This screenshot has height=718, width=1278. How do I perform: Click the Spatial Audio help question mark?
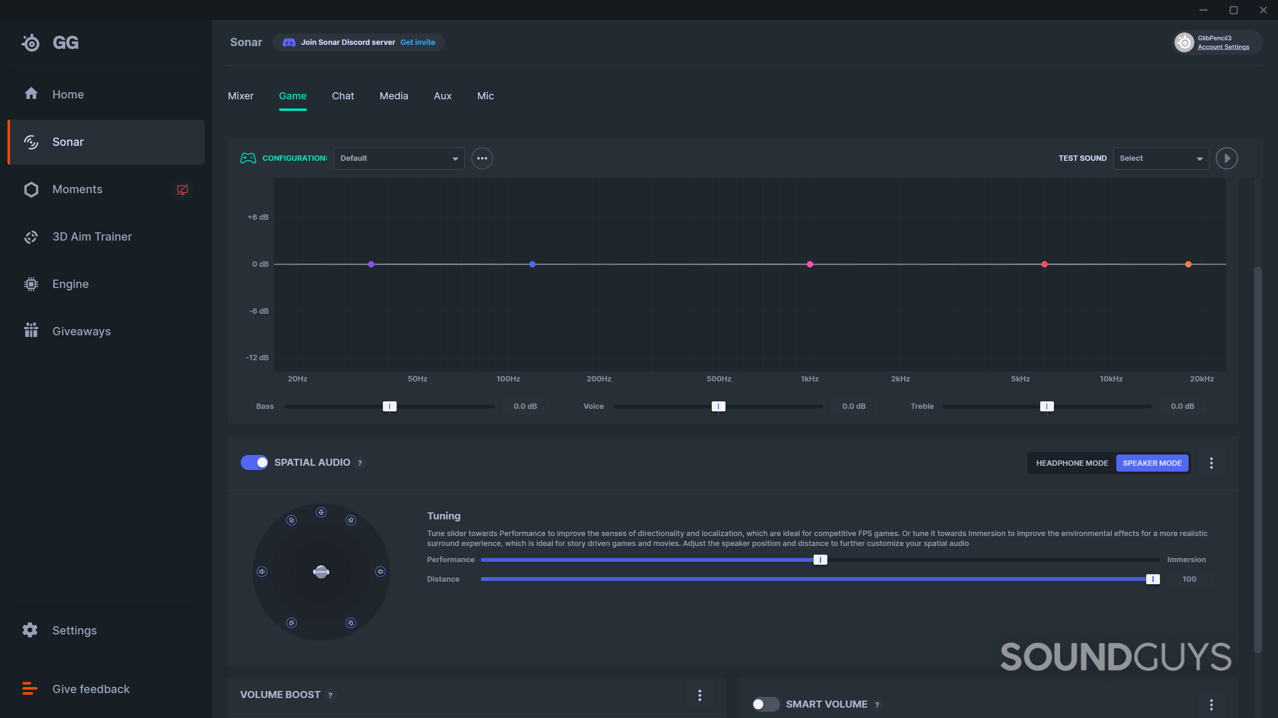[x=360, y=463]
